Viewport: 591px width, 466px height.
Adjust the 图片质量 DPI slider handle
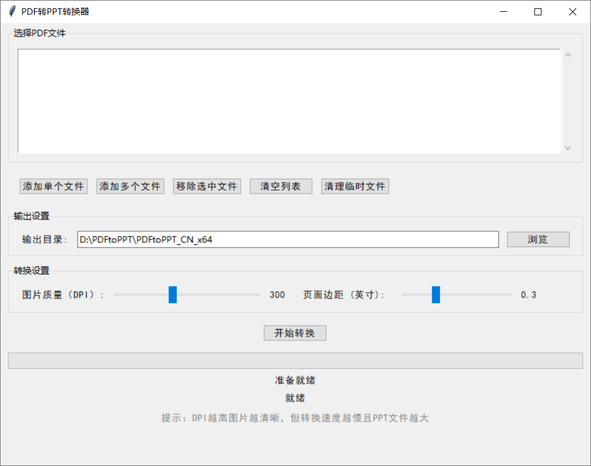pyautogui.click(x=172, y=294)
